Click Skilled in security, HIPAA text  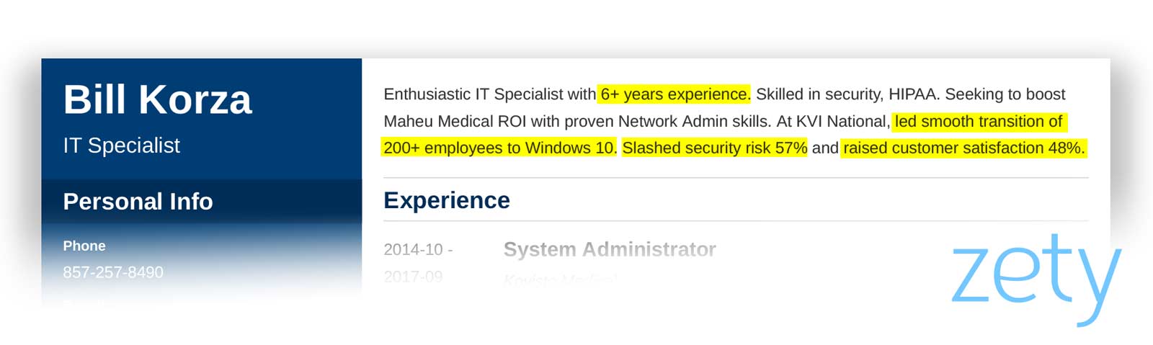tap(847, 94)
